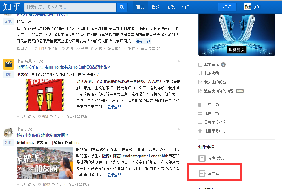
Task: Click the 21K vote count
Action: (x=8, y=143)
